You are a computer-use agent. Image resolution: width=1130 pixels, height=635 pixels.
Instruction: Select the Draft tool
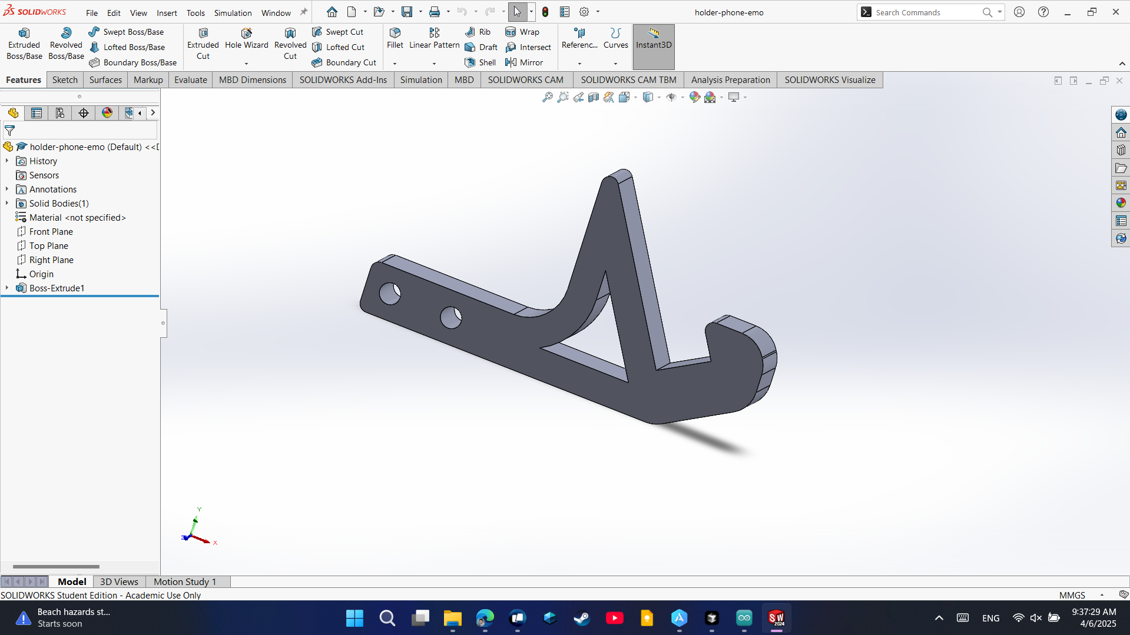pyautogui.click(x=481, y=47)
